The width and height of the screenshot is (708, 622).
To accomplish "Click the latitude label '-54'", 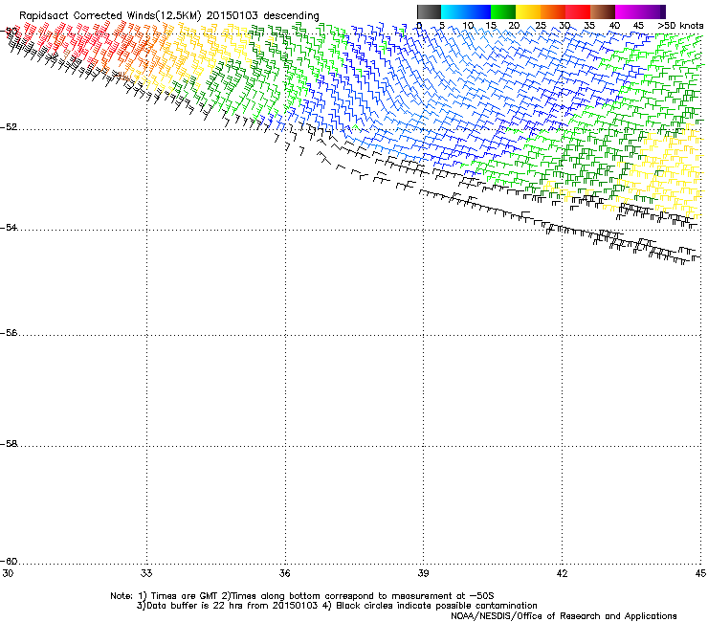I will click(9, 228).
